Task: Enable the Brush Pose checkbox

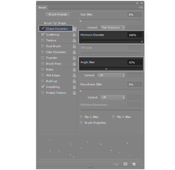Action: coord(43,64)
